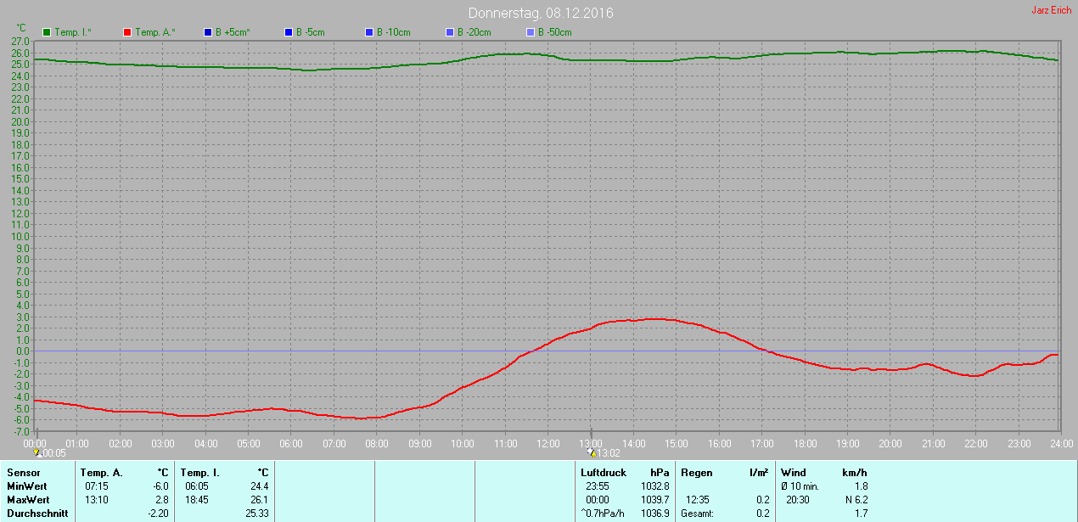Click the weather icon at 00:05

click(36, 453)
